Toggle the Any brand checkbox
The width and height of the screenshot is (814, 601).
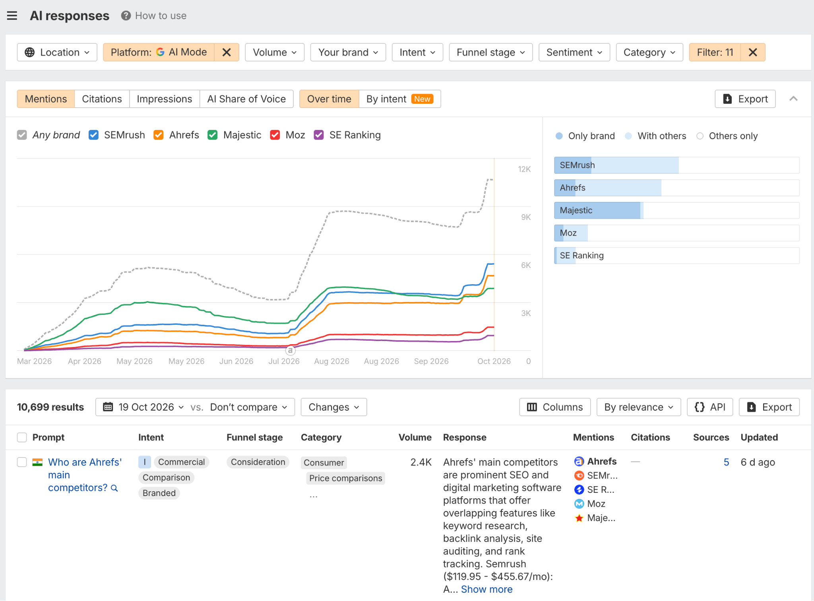22,135
